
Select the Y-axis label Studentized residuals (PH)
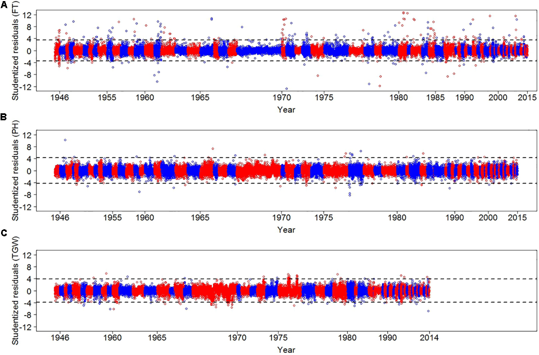point(13,167)
